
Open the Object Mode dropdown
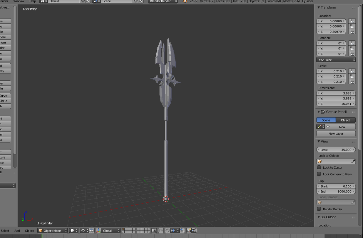point(53,231)
